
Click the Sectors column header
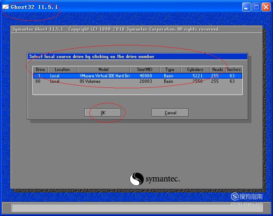(x=234, y=69)
